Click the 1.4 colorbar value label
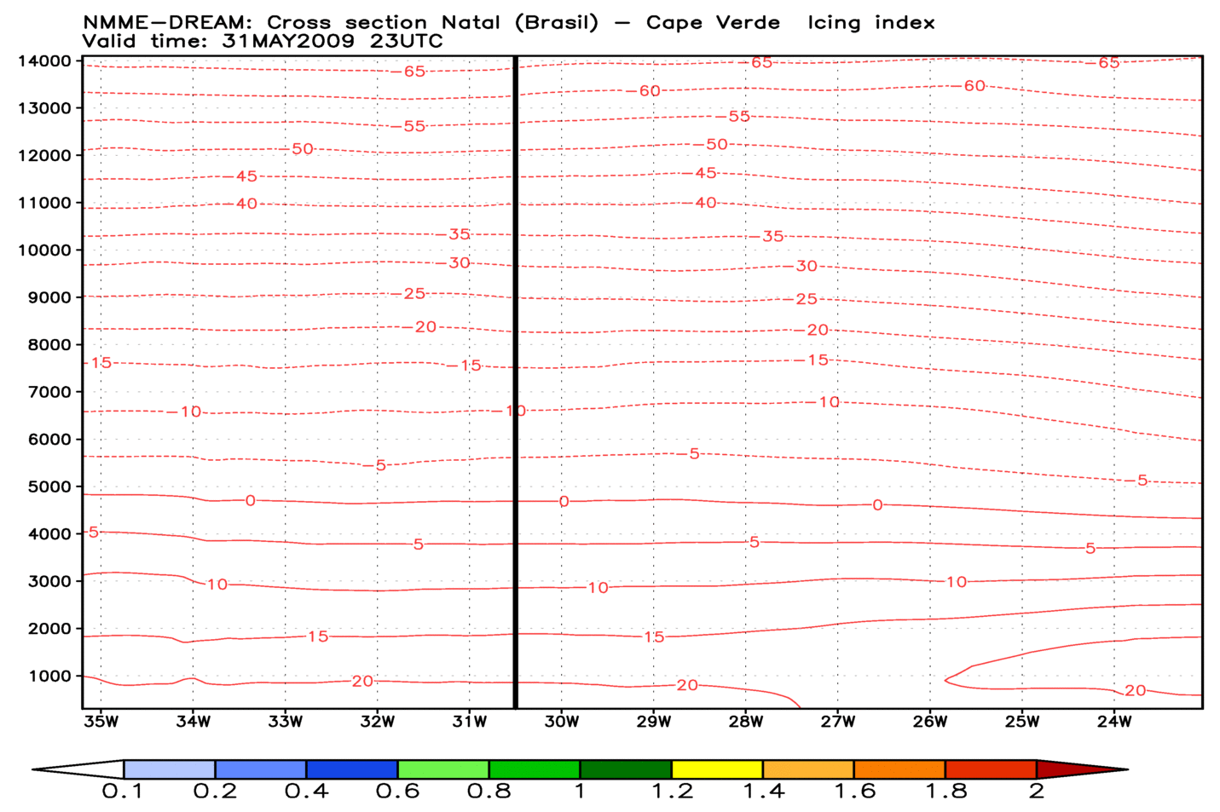Image resolution: width=1220 pixels, height=812 pixels. tap(763, 792)
